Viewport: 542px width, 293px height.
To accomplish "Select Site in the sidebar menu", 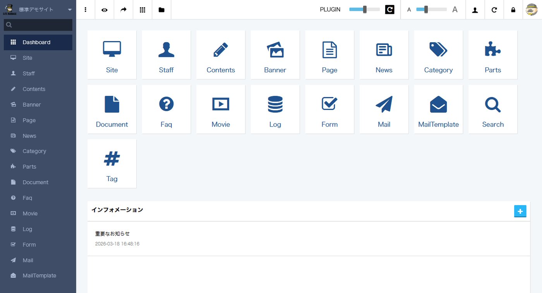I will click(x=38, y=58).
